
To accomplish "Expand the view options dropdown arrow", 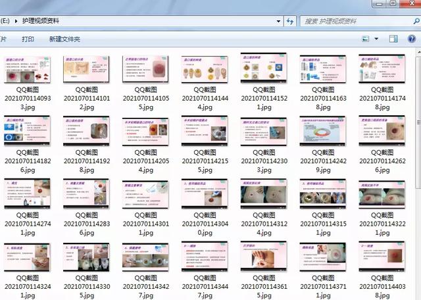I will [x=376, y=39].
